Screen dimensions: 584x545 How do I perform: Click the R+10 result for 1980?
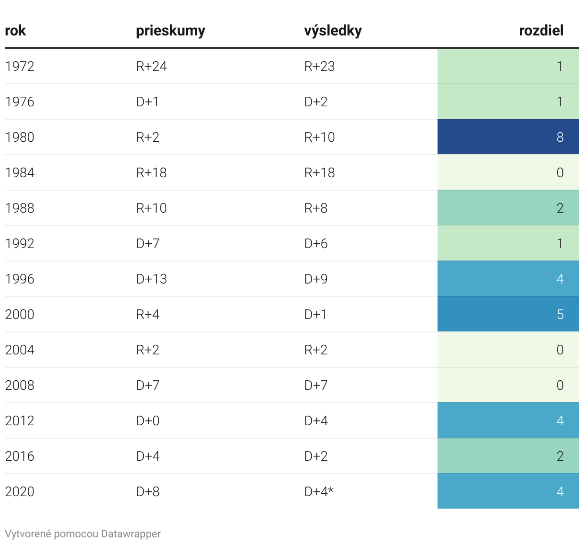(x=319, y=137)
